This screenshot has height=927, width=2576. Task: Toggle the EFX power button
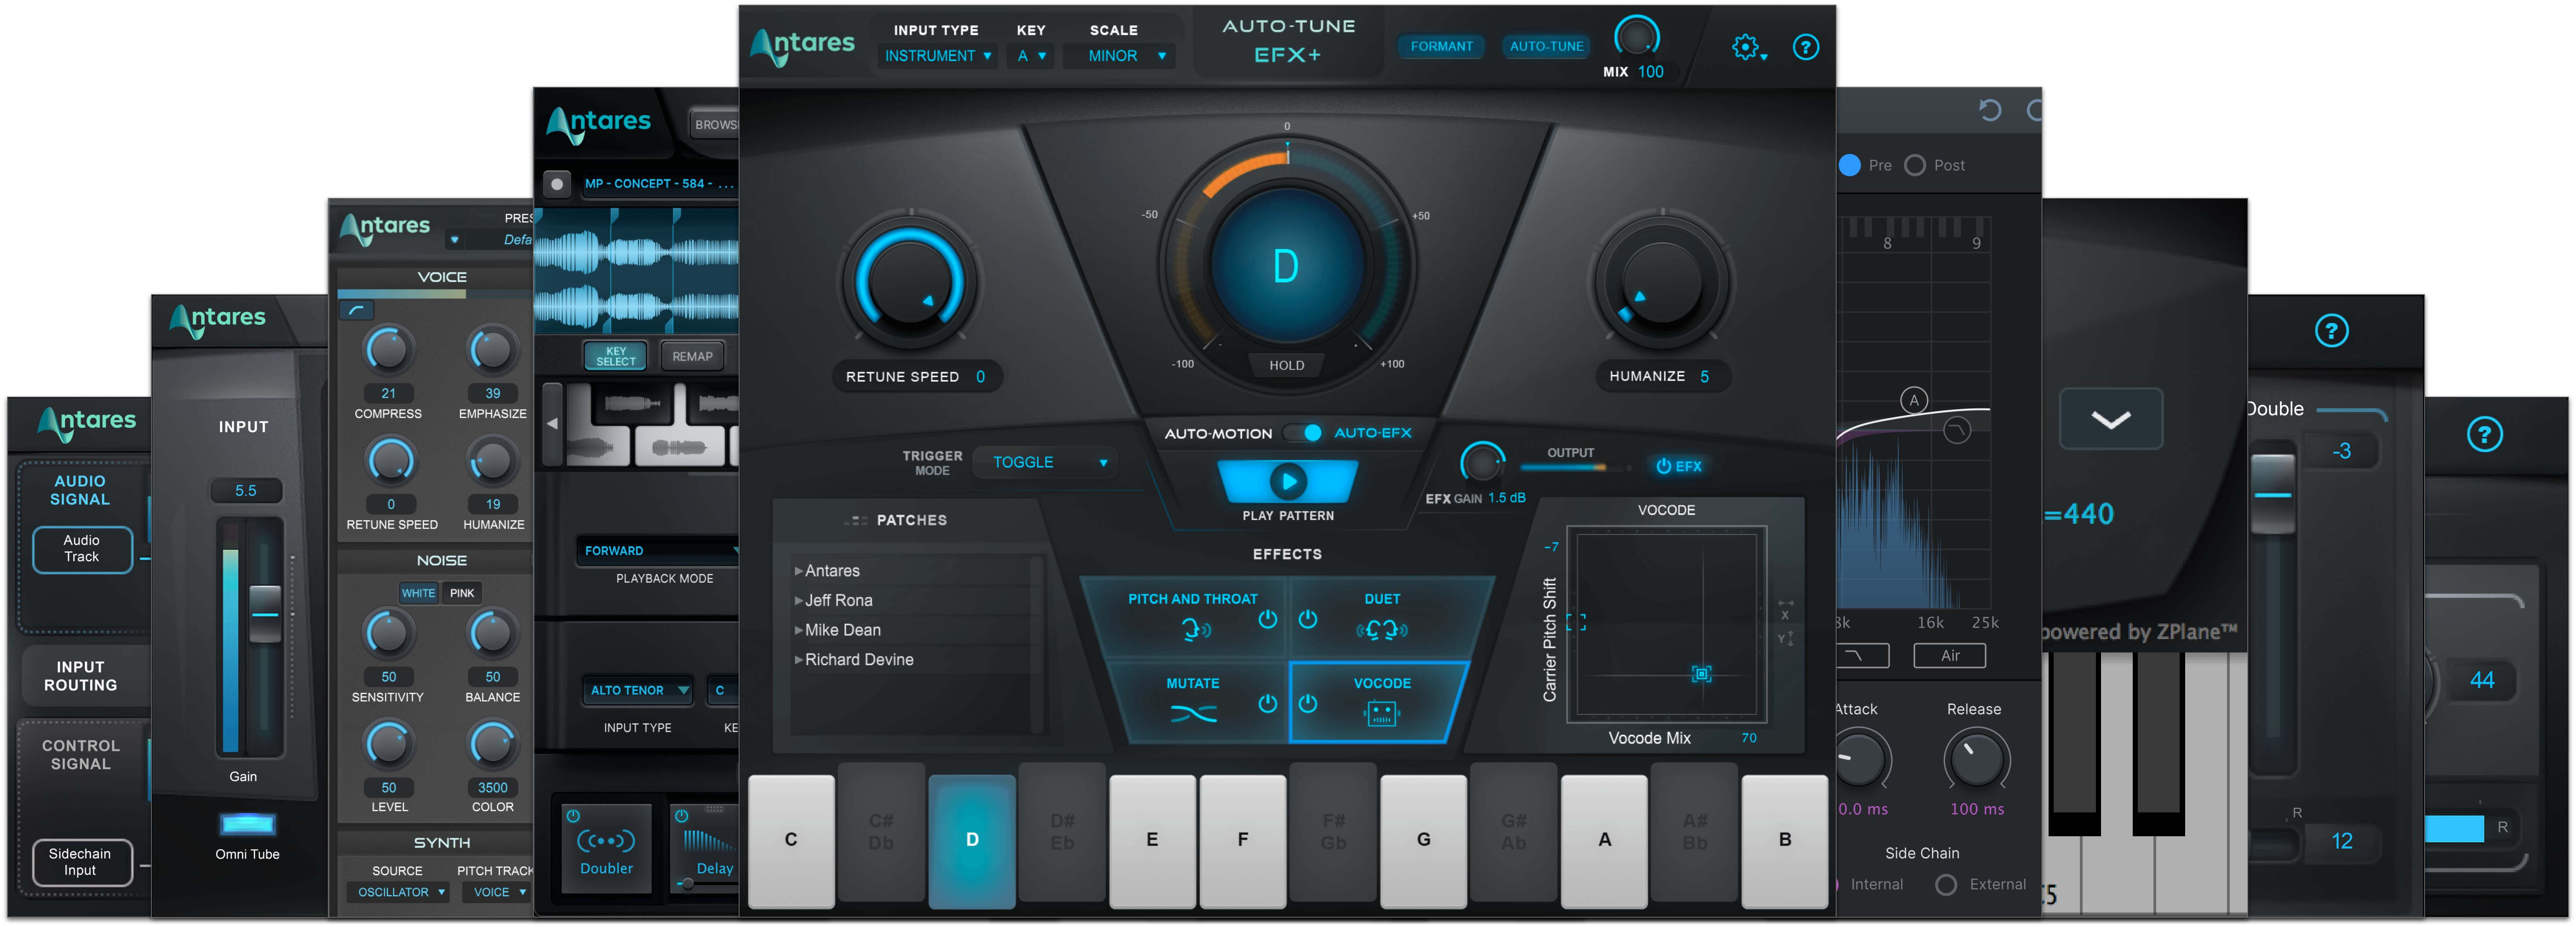(1678, 466)
